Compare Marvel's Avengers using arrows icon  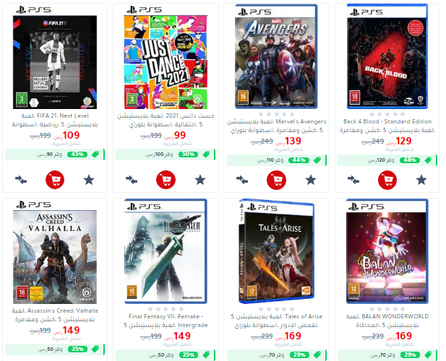(242, 180)
